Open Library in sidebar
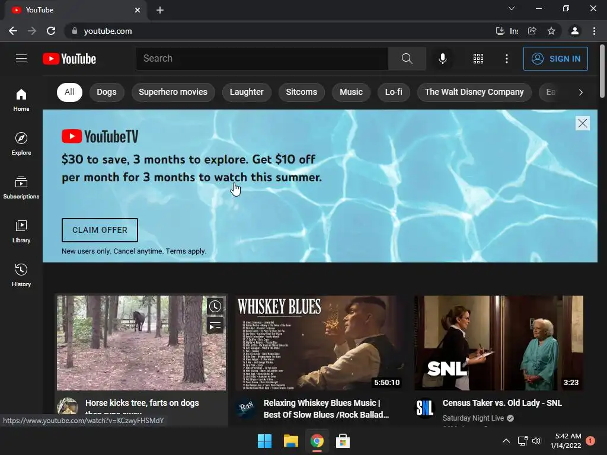The width and height of the screenshot is (607, 455). [21, 232]
